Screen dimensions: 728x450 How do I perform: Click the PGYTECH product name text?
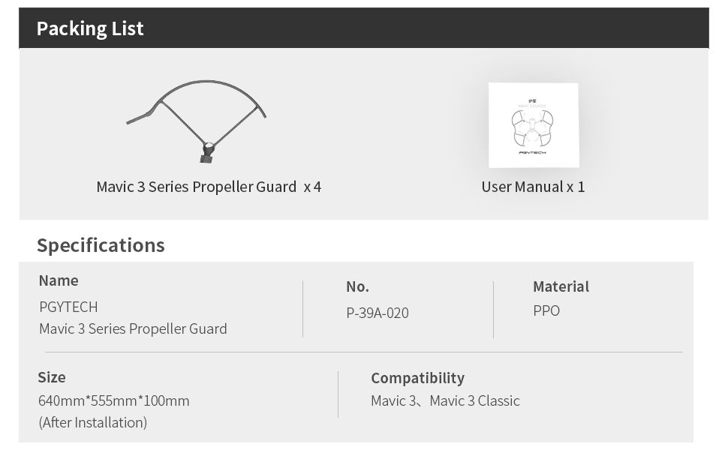pyautogui.click(x=69, y=307)
